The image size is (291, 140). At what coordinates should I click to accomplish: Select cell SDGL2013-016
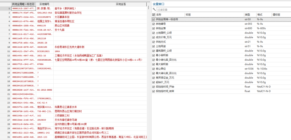coord(45,13)
